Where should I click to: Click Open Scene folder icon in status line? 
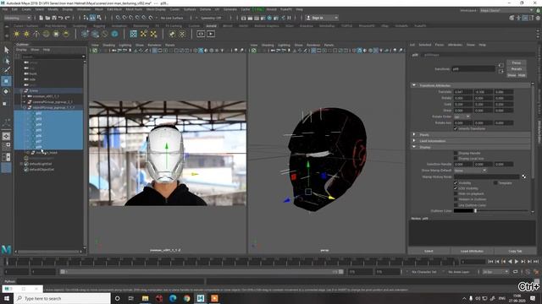[x=47, y=18]
